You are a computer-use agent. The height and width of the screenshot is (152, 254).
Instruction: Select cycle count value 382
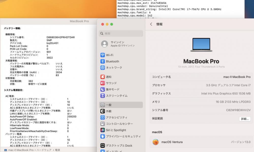31,81
